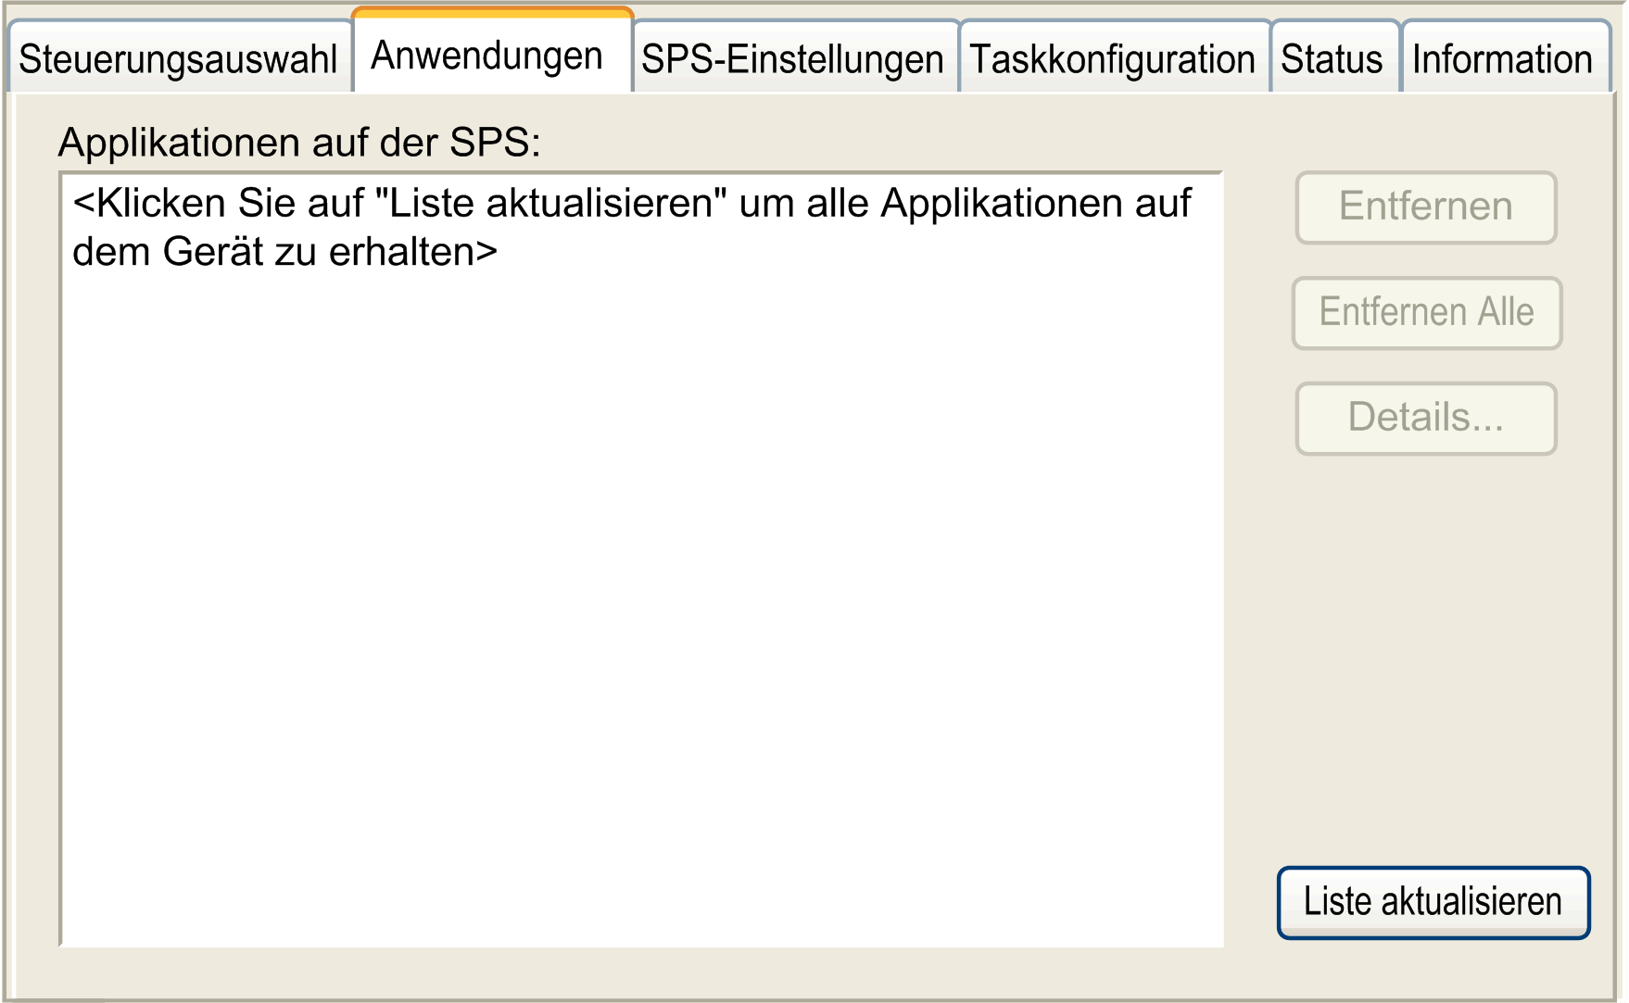Select the "Klicken Sie auf" placeholder entry
The width and height of the screenshot is (1629, 1003).
pyautogui.click(x=630, y=227)
